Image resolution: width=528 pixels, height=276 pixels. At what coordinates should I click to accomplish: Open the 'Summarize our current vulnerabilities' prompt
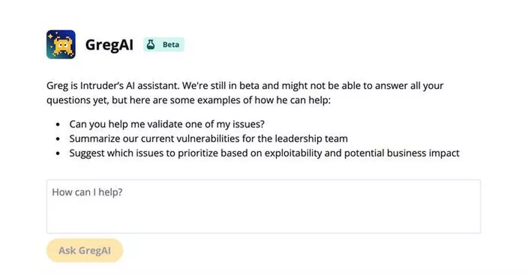pyautogui.click(x=208, y=138)
